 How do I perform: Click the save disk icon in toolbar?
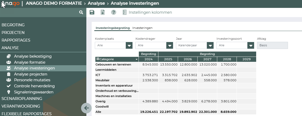(92, 12)
